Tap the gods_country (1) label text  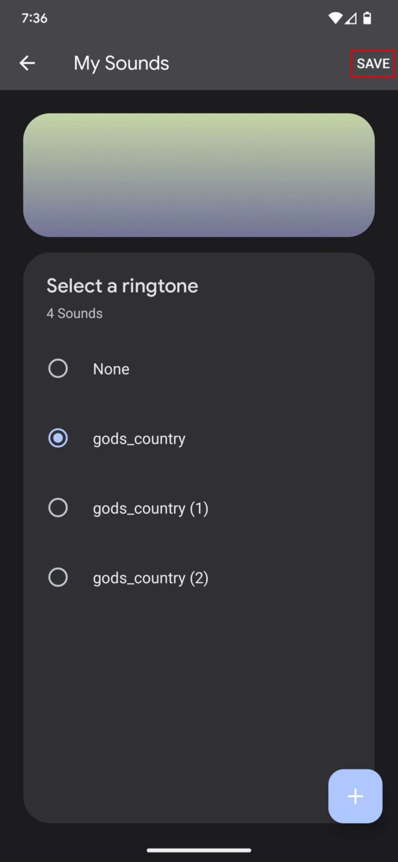click(x=150, y=508)
